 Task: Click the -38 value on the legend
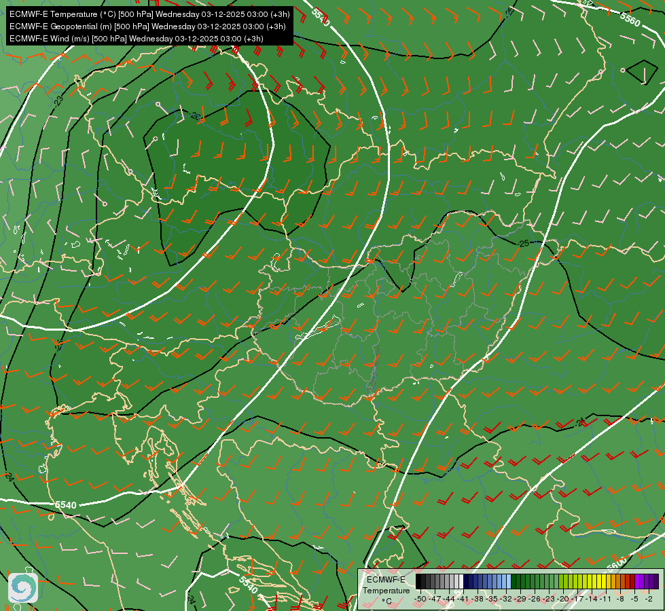point(477,599)
